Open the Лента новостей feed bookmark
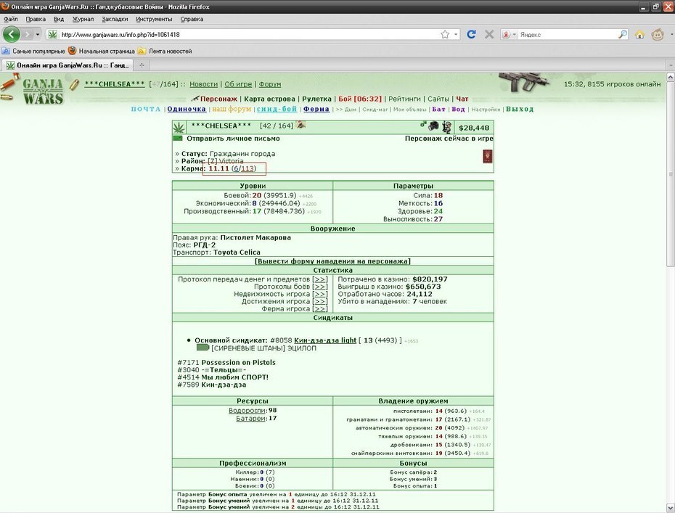675x513 pixels. (x=165, y=51)
